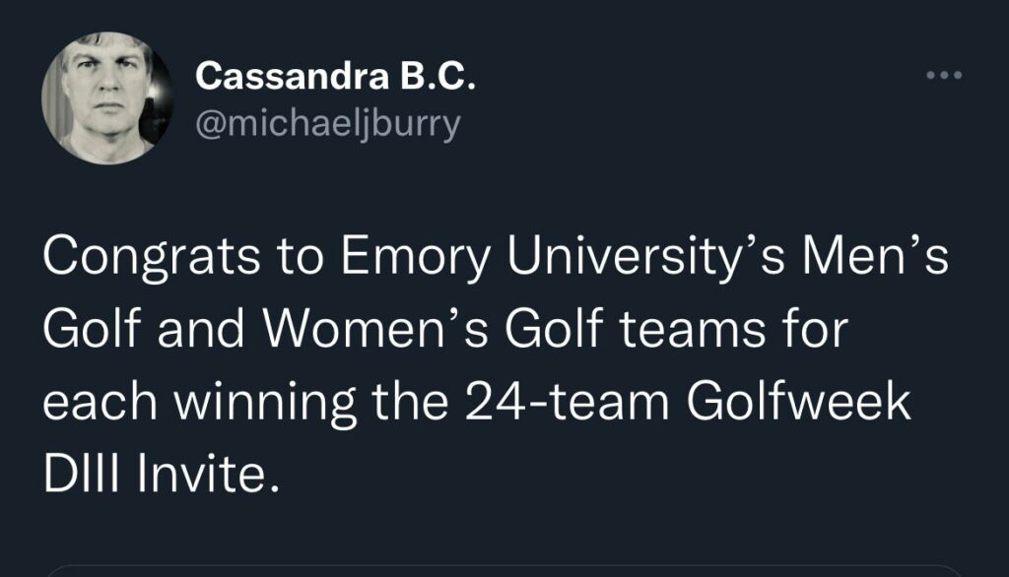The image size is (1009, 577).
Task: Open the three-dot more options menu
Action: pyautogui.click(x=946, y=76)
